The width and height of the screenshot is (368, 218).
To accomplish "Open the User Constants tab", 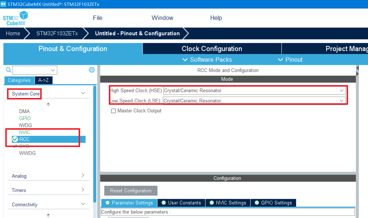I will (x=181, y=203).
